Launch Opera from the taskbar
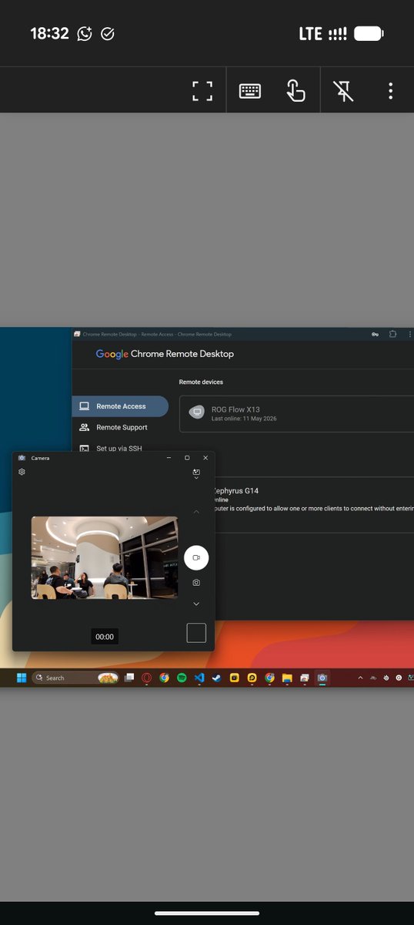 point(147,678)
